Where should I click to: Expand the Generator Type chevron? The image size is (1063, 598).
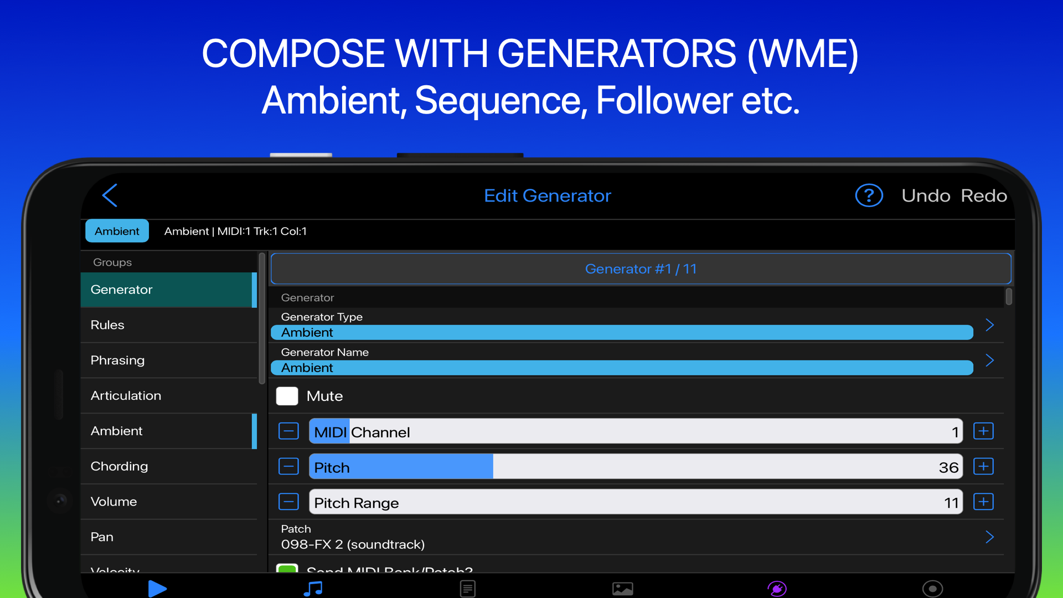990,325
